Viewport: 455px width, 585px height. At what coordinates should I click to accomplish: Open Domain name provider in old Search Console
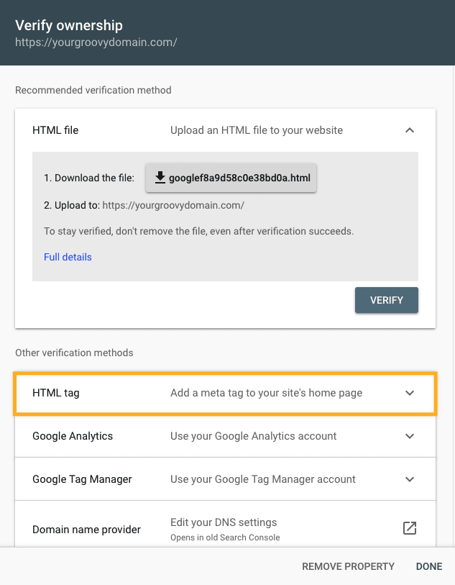coord(409,527)
